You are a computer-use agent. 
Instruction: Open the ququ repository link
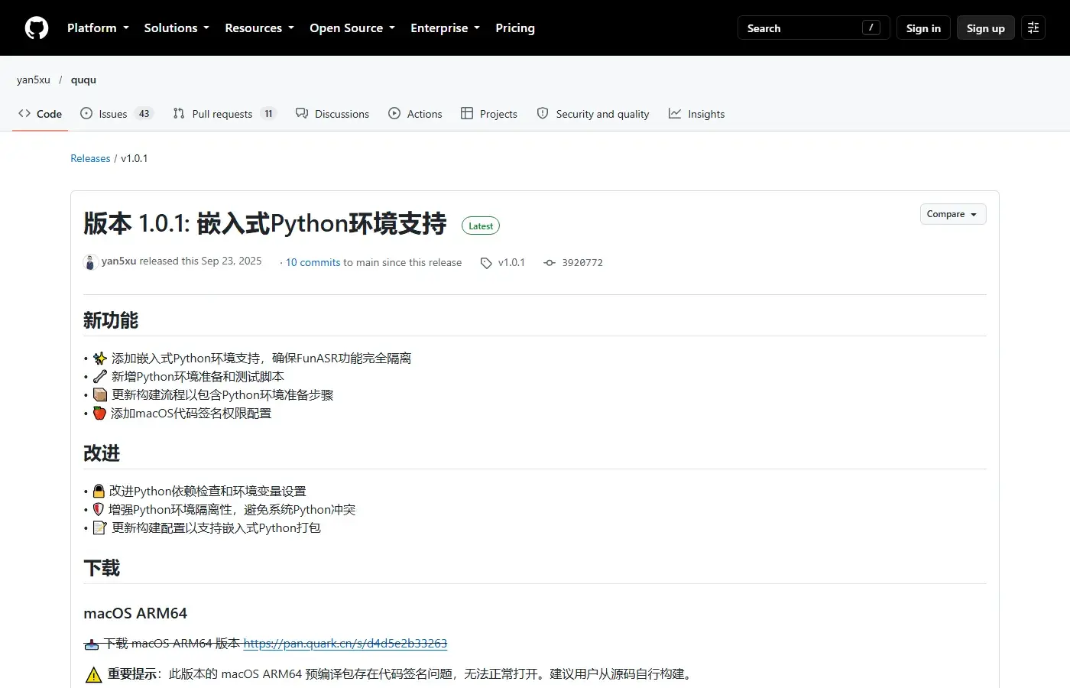pyautogui.click(x=83, y=80)
